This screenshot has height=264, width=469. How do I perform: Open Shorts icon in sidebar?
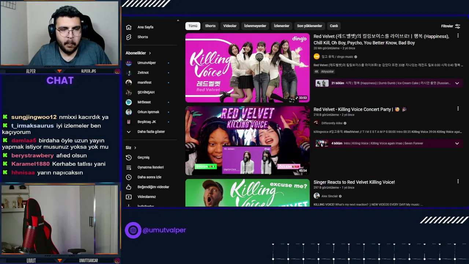[129, 37]
